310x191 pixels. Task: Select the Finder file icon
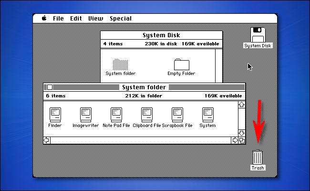(x=55, y=115)
